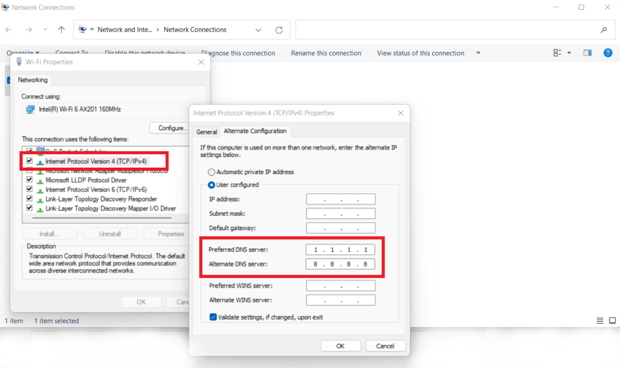Screen dimensions: 620x368
Task: Go up one level using the up arrow
Action: [61, 29]
